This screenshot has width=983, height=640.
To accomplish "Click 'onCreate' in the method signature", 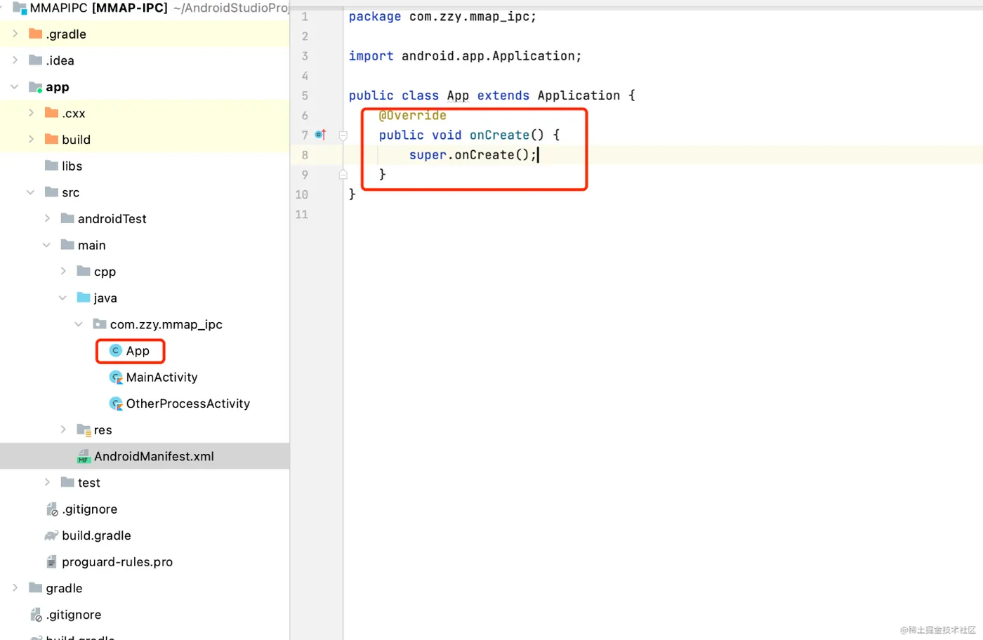I will point(500,135).
